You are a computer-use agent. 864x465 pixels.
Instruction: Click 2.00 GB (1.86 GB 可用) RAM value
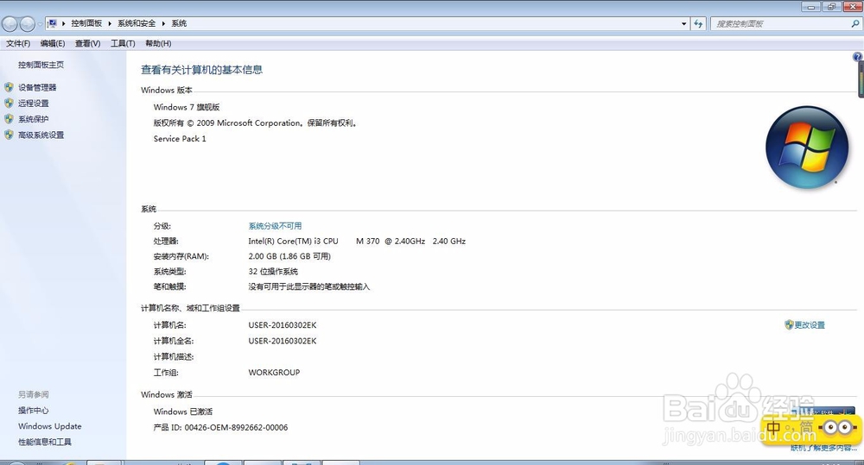pyautogui.click(x=289, y=256)
